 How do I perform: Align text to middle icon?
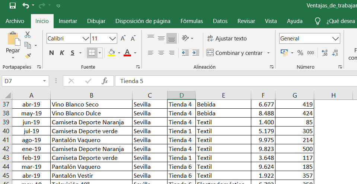pos(161,38)
